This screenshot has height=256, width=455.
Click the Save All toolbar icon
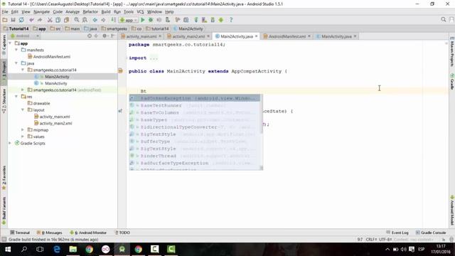13,20
